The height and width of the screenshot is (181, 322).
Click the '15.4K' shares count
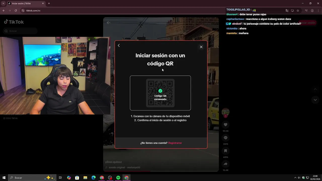225,170
